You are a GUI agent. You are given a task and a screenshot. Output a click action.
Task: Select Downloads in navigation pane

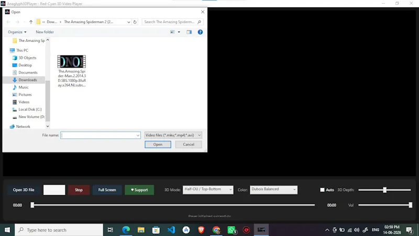(24, 80)
